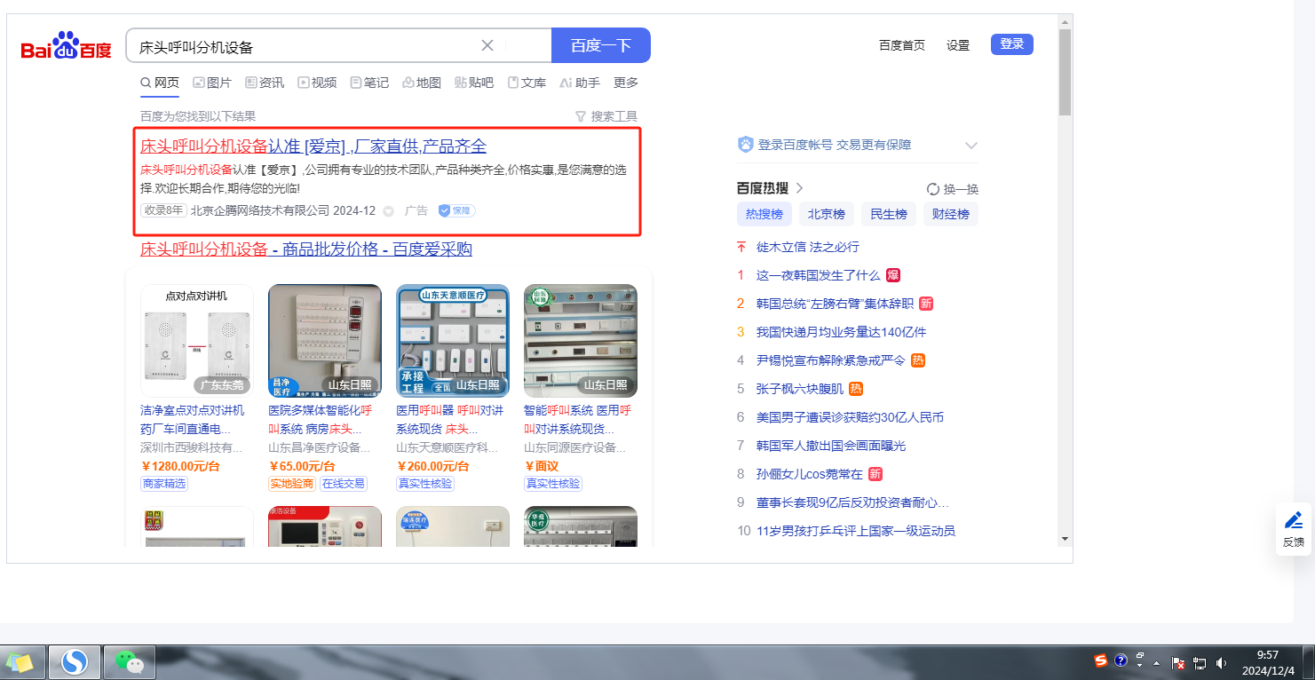The width and height of the screenshot is (1315, 680).
Task: Expand the 登录百度帐号 banner chevron
Action: coord(971,146)
